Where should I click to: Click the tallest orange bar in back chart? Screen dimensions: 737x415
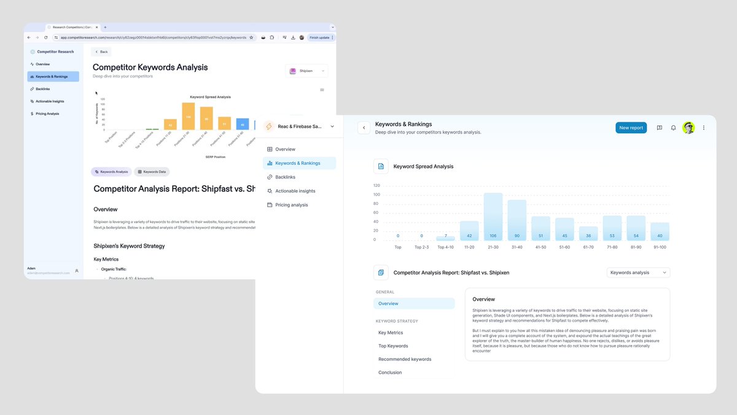189,116
